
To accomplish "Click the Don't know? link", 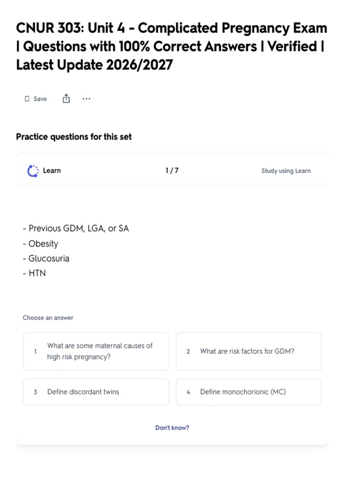I will (172, 428).
